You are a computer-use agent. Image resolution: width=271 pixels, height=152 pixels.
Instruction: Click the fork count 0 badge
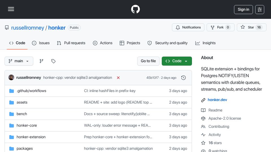[x=228, y=27]
